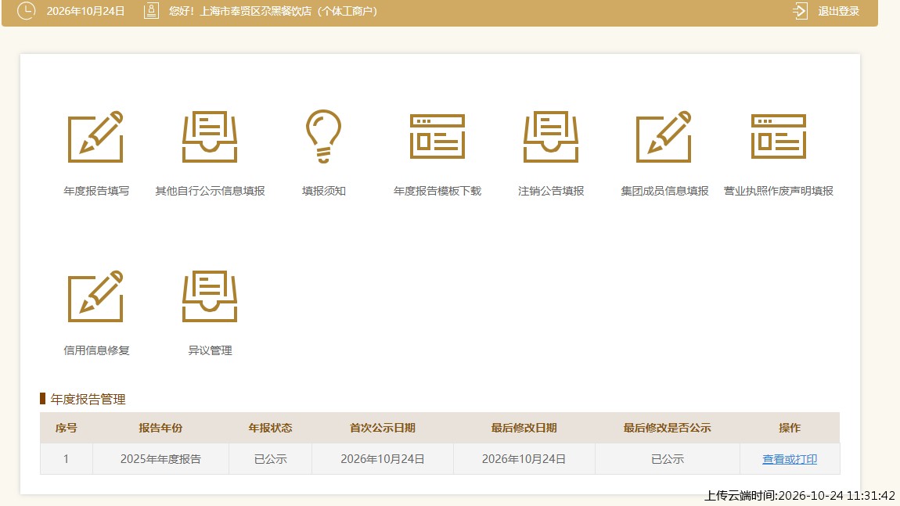Click the header date 2026年10月24日

tap(85, 11)
